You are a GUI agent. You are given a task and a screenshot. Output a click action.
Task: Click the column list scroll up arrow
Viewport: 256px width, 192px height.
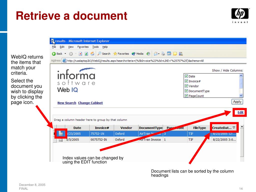pyautogui.click(x=241, y=75)
